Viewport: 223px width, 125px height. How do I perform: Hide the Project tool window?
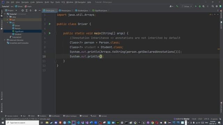pyautogui.click(x=39, y=10)
